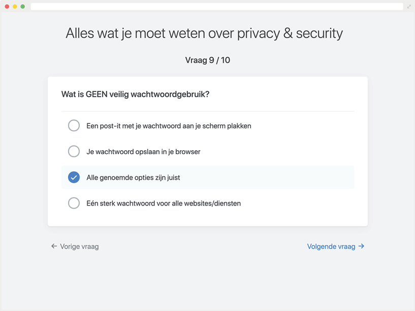
Task: Close the window with the red button
Action: click(x=7, y=7)
